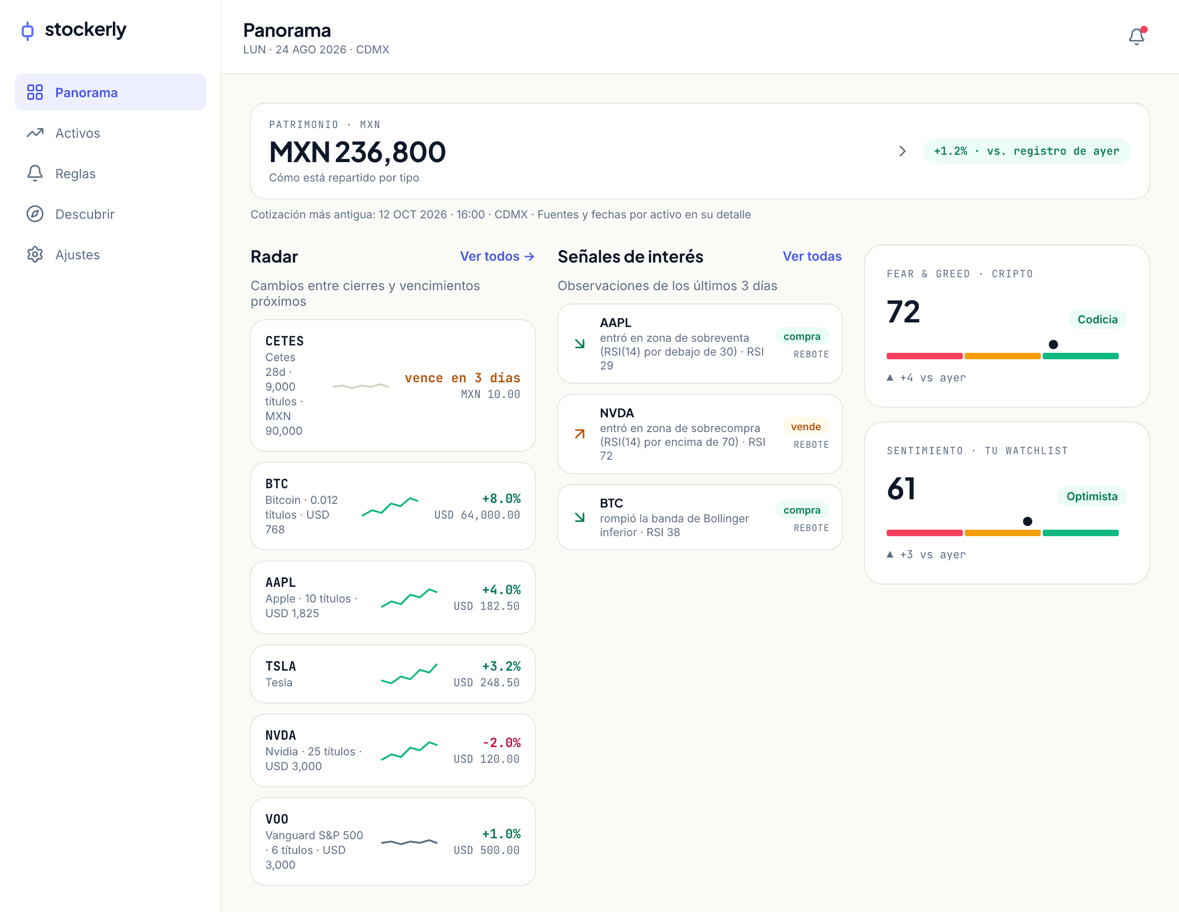Open the NVDA Radar card
Image resolution: width=1179 pixels, height=912 pixels.
pos(392,750)
